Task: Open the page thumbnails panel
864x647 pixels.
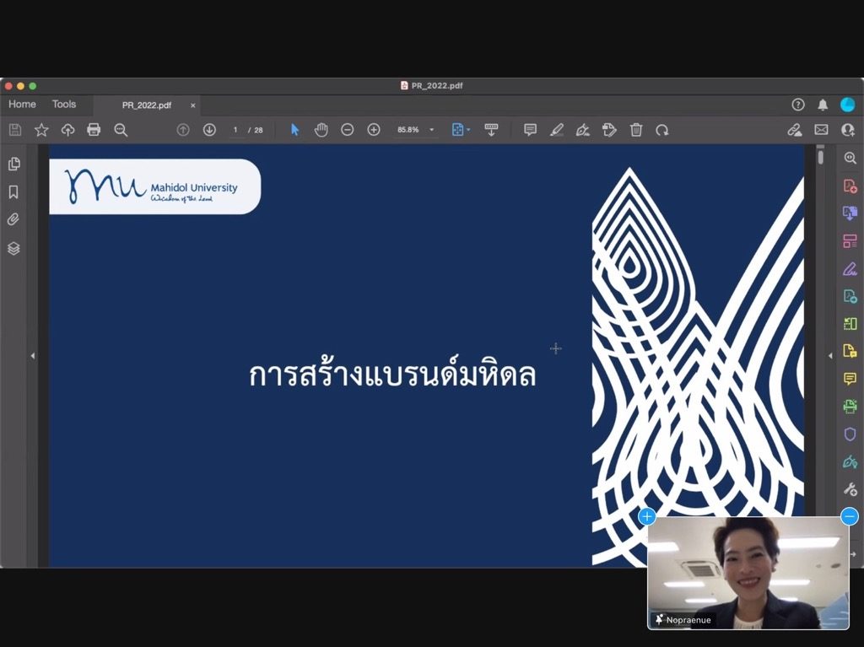Action: tap(14, 164)
